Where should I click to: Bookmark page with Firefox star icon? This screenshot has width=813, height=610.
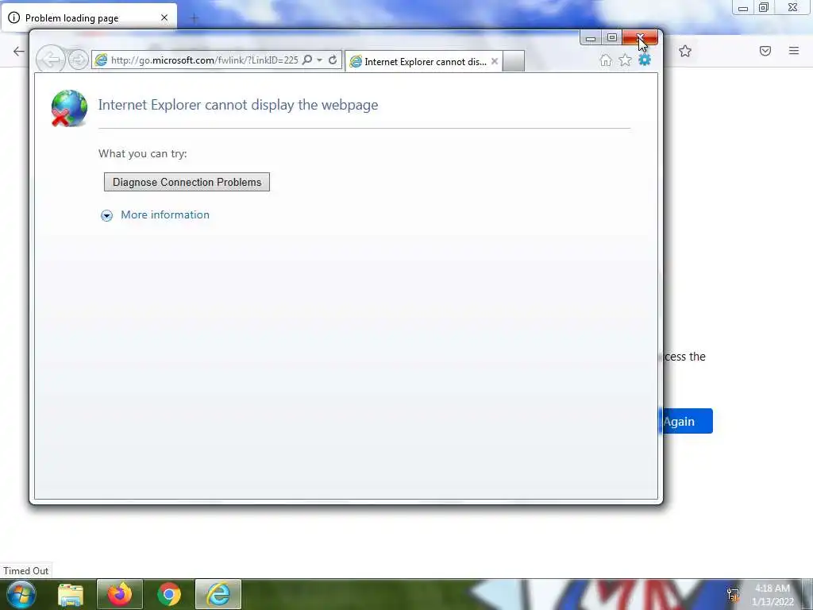pos(685,51)
